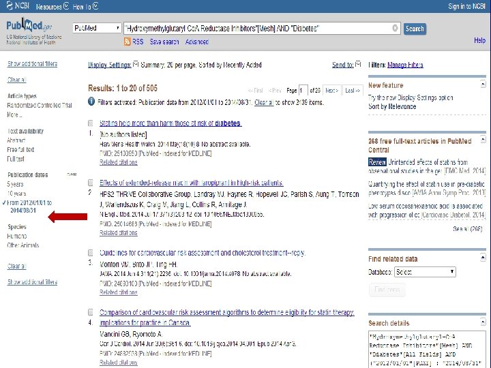Click the top Show additional filters link
491x368 pixels.
32,64
